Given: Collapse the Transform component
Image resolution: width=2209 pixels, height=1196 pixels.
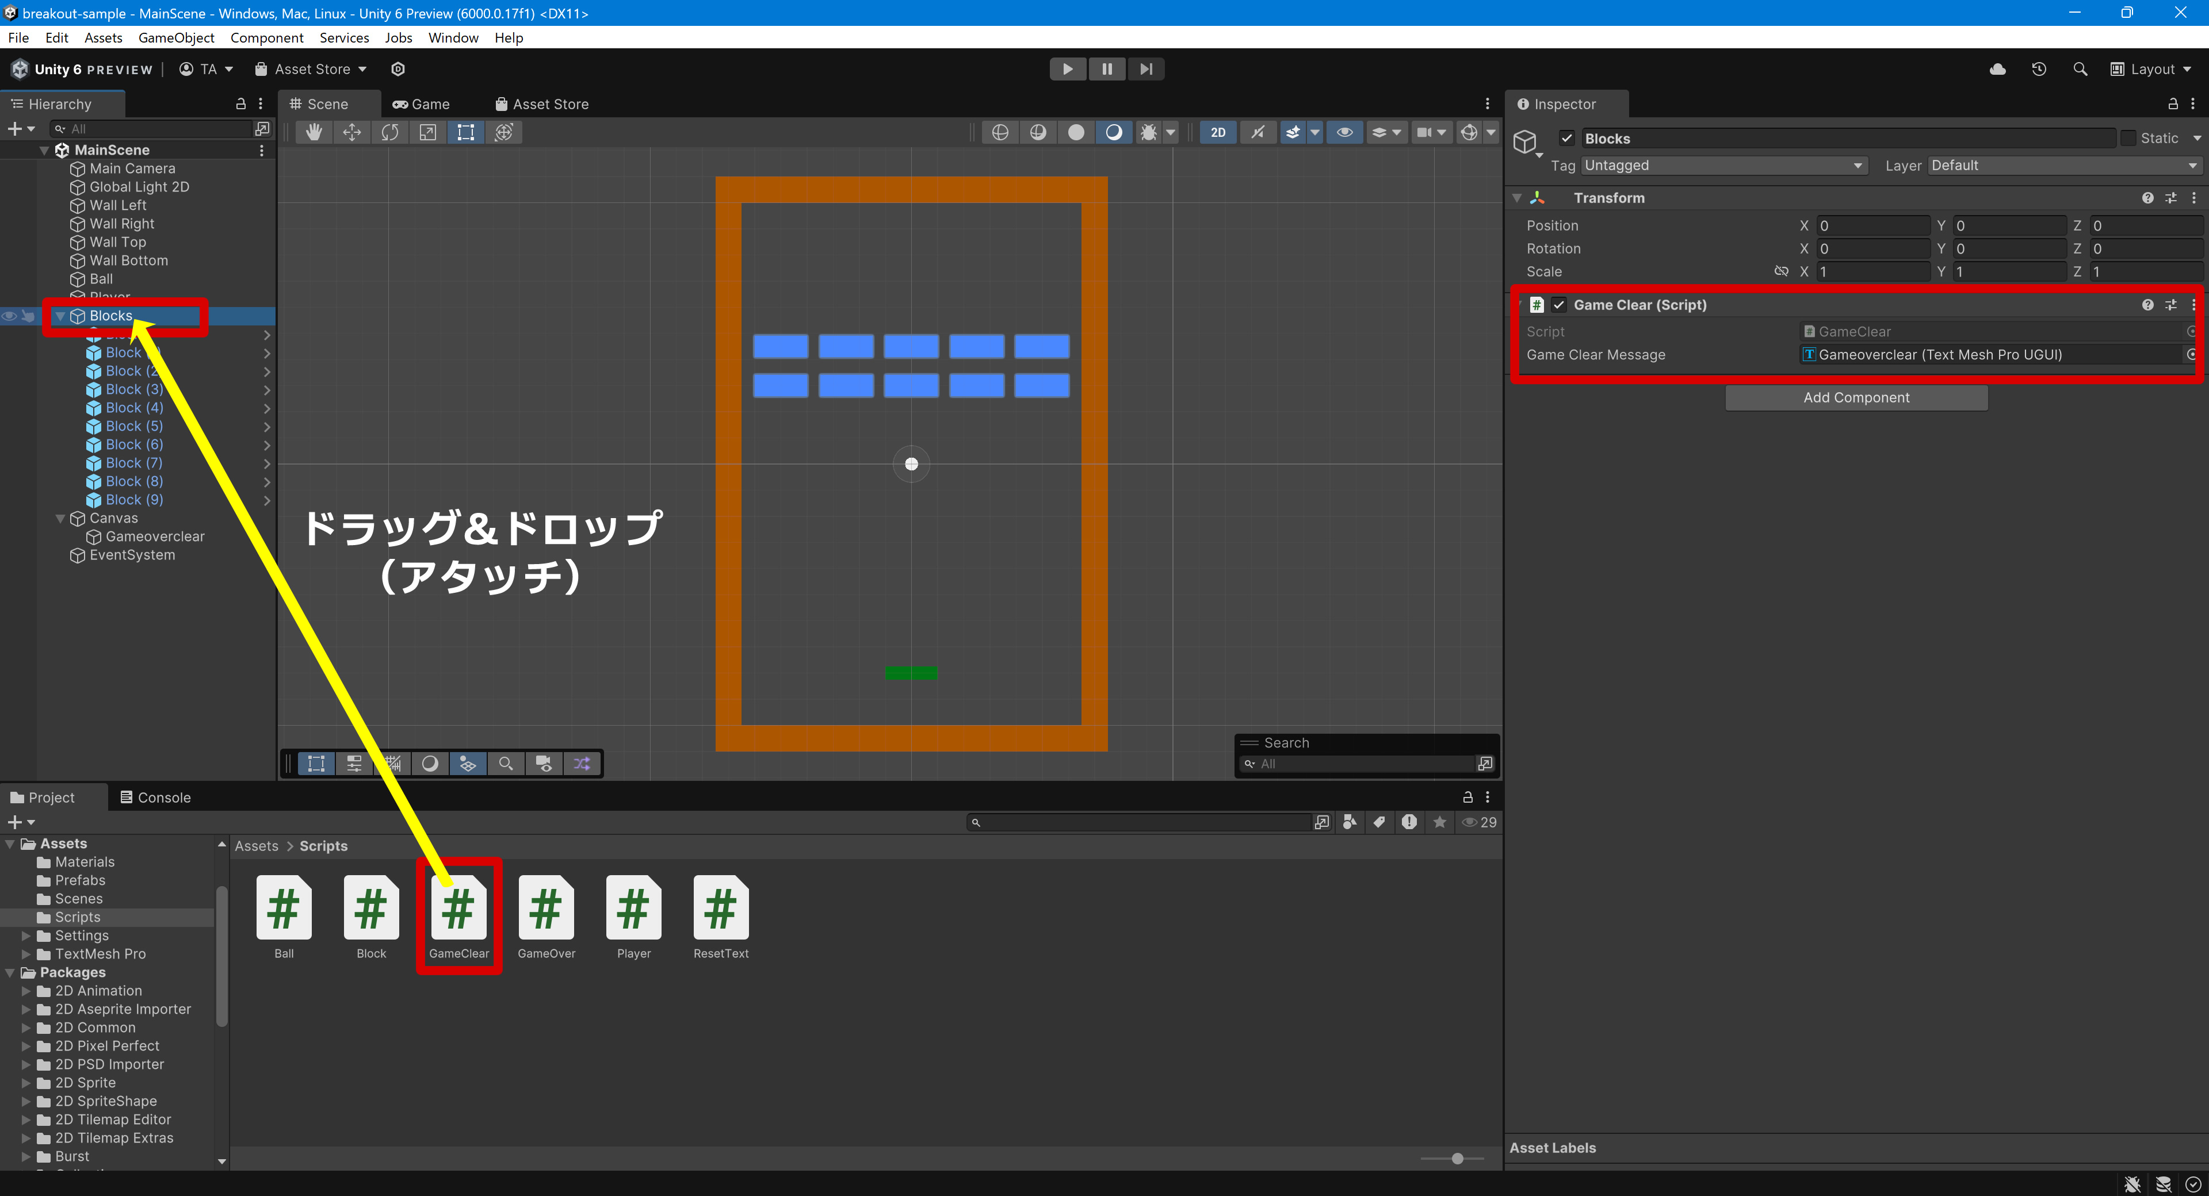Looking at the screenshot, I should 1517,198.
